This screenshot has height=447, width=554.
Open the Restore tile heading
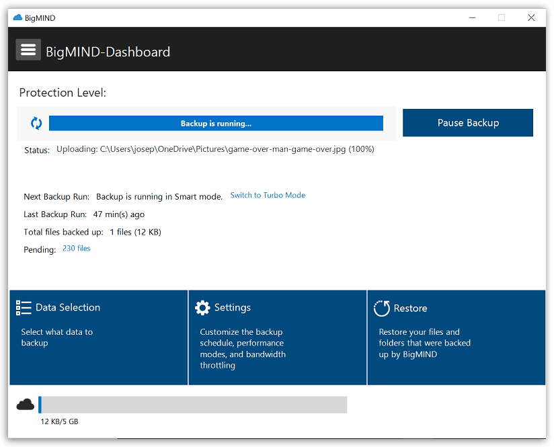coord(410,308)
